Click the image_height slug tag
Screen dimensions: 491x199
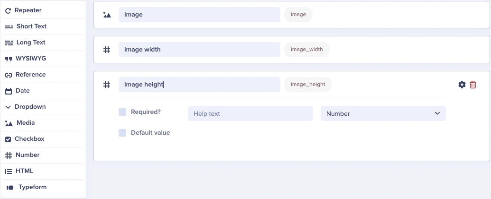[x=308, y=85]
